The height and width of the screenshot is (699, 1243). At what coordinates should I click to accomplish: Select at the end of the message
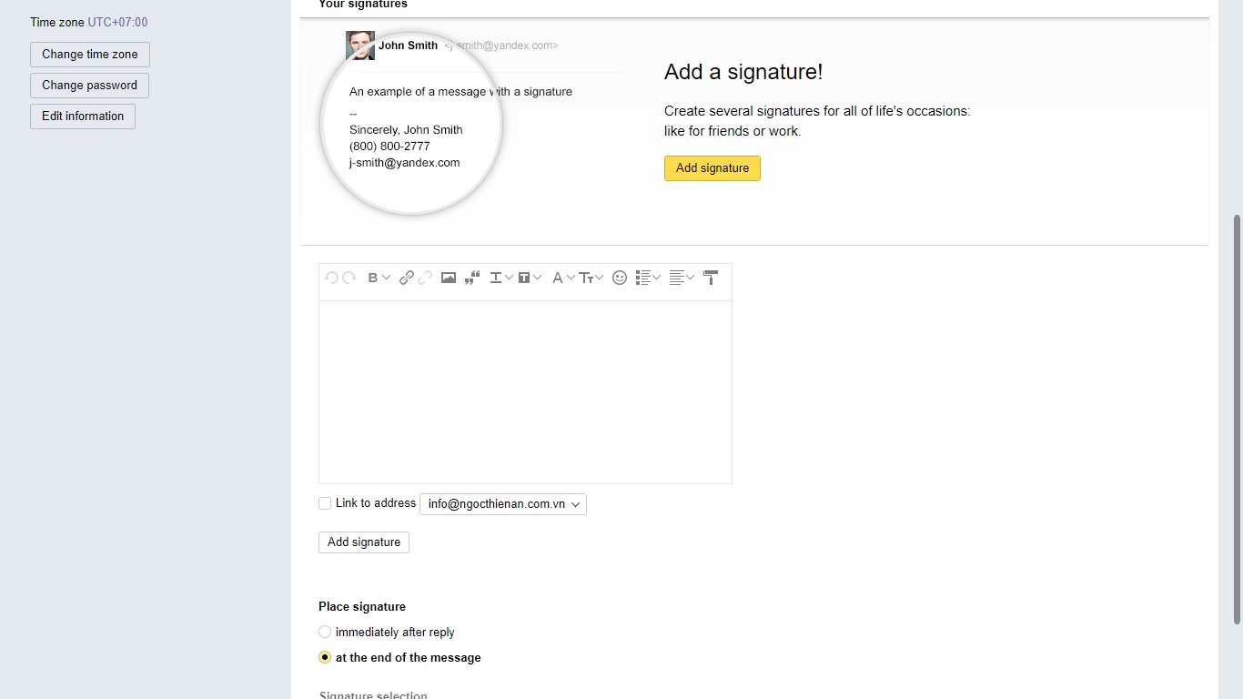(x=325, y=657)
